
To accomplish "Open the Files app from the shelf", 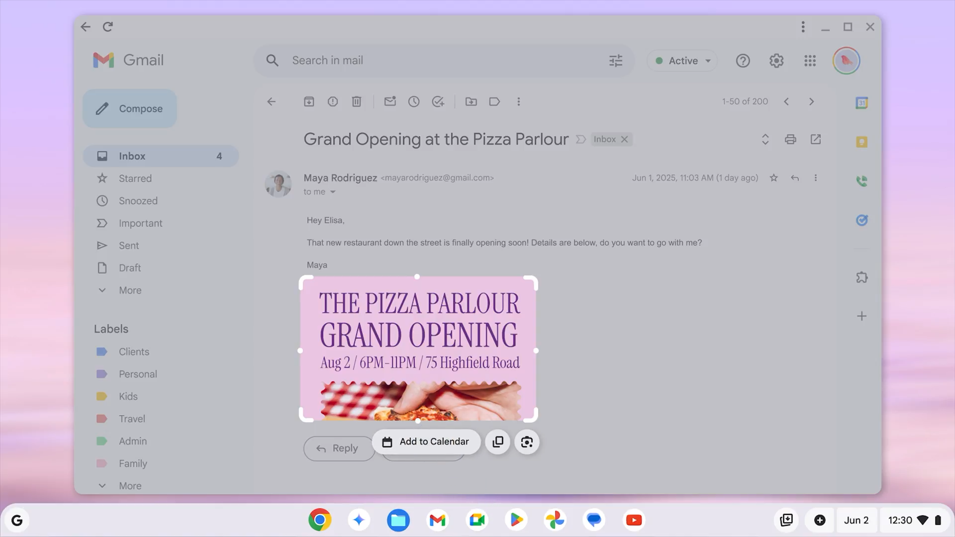I will [x=398, y=520].
